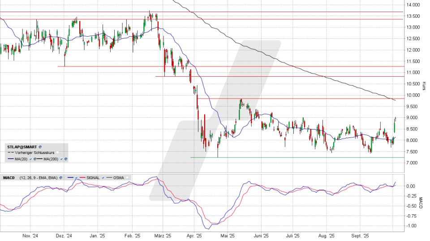Open the MACD parameters settings icon

pyautogui.click(x=60, y=178)
